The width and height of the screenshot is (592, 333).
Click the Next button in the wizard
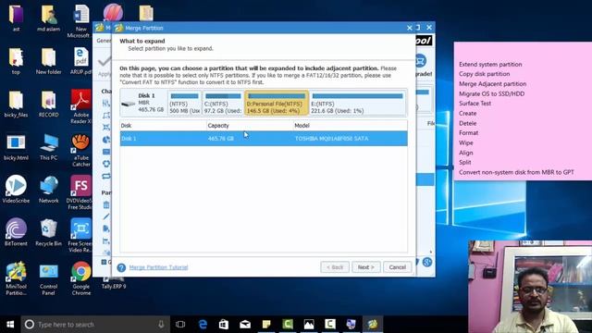point(366,267)
